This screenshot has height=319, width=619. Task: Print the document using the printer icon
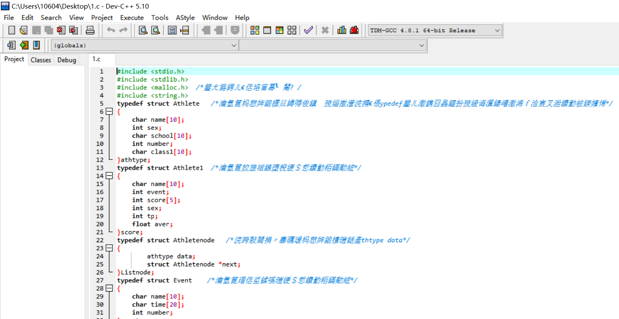tap(91, 30)
